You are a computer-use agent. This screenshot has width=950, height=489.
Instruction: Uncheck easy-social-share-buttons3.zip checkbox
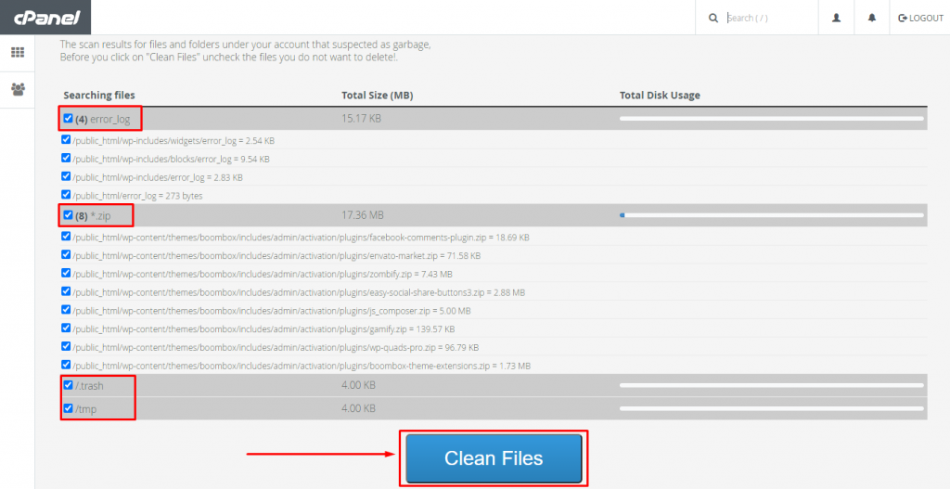coord(66,291)
